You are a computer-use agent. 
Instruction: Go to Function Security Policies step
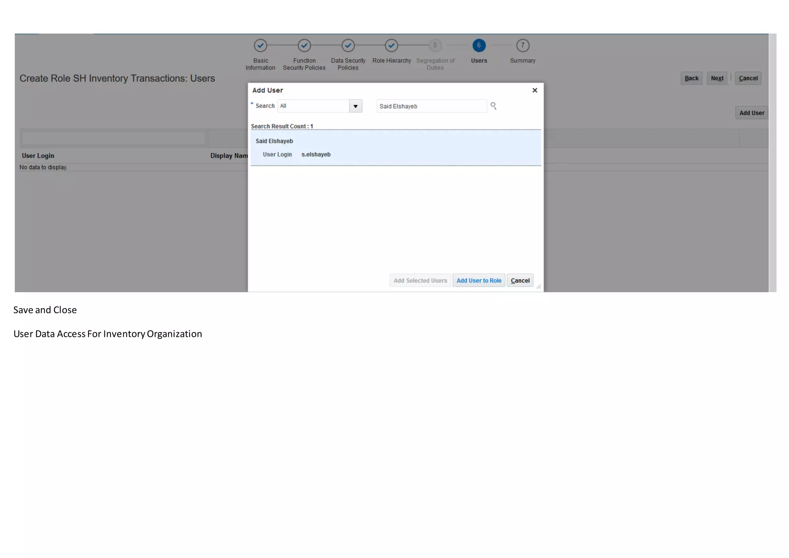point(304,45)
